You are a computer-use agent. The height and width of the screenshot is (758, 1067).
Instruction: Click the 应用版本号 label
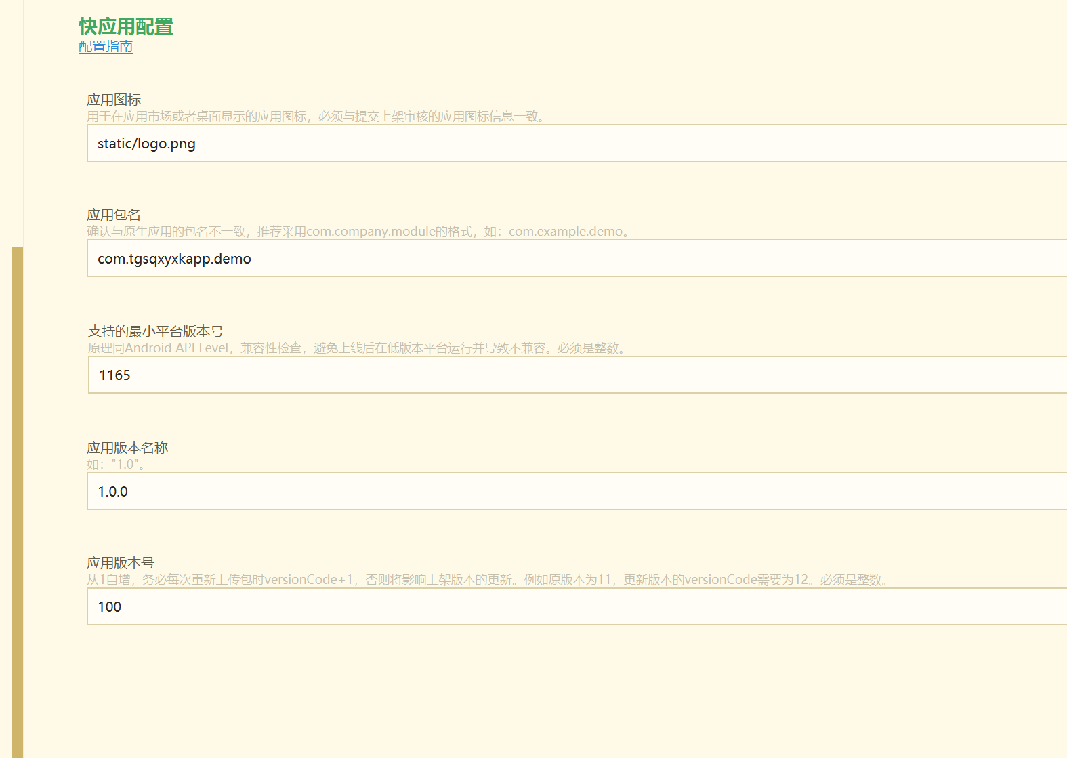tap(121, 563)
